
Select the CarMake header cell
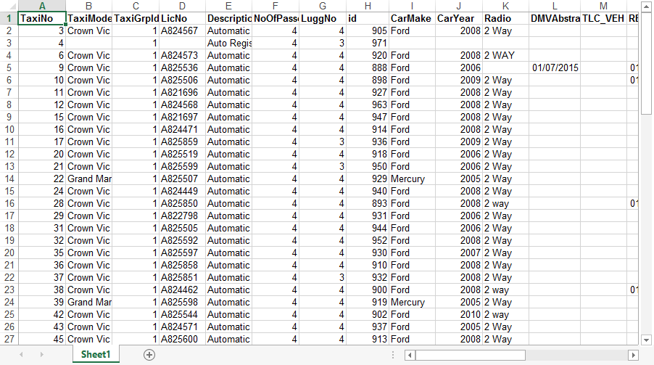click(412, 18)
